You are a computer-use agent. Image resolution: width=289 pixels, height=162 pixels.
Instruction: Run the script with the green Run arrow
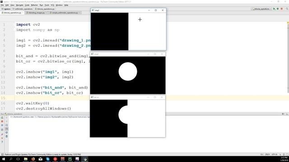click(274, 9)
